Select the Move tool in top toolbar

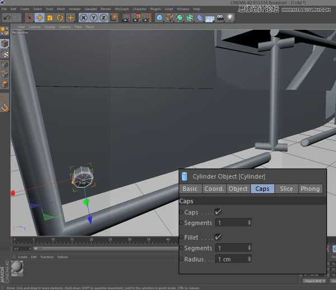[x=40, y=18]
